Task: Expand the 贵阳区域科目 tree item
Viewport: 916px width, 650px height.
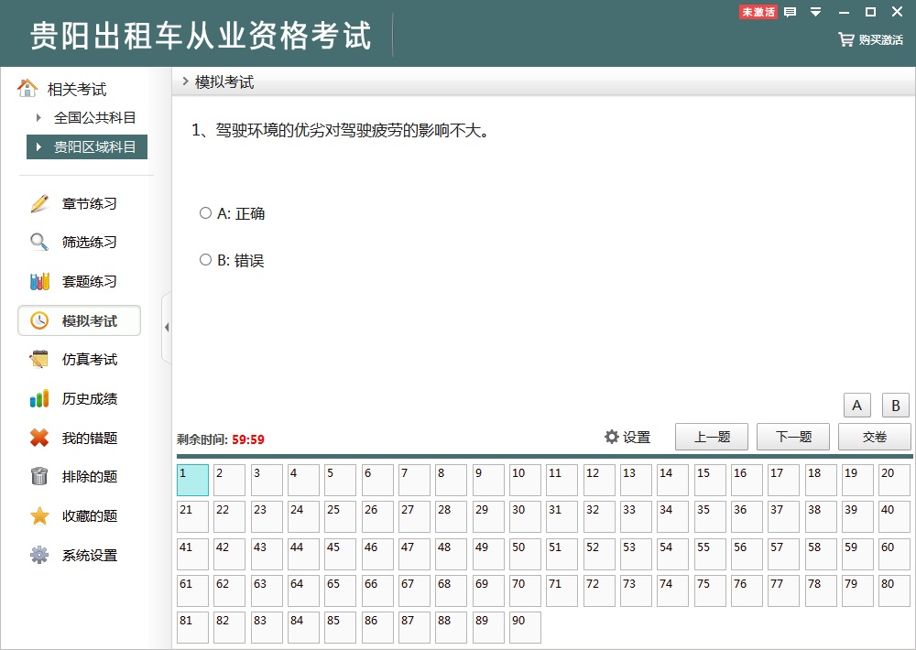Action: pyautogui.click(x=38, y=146)
